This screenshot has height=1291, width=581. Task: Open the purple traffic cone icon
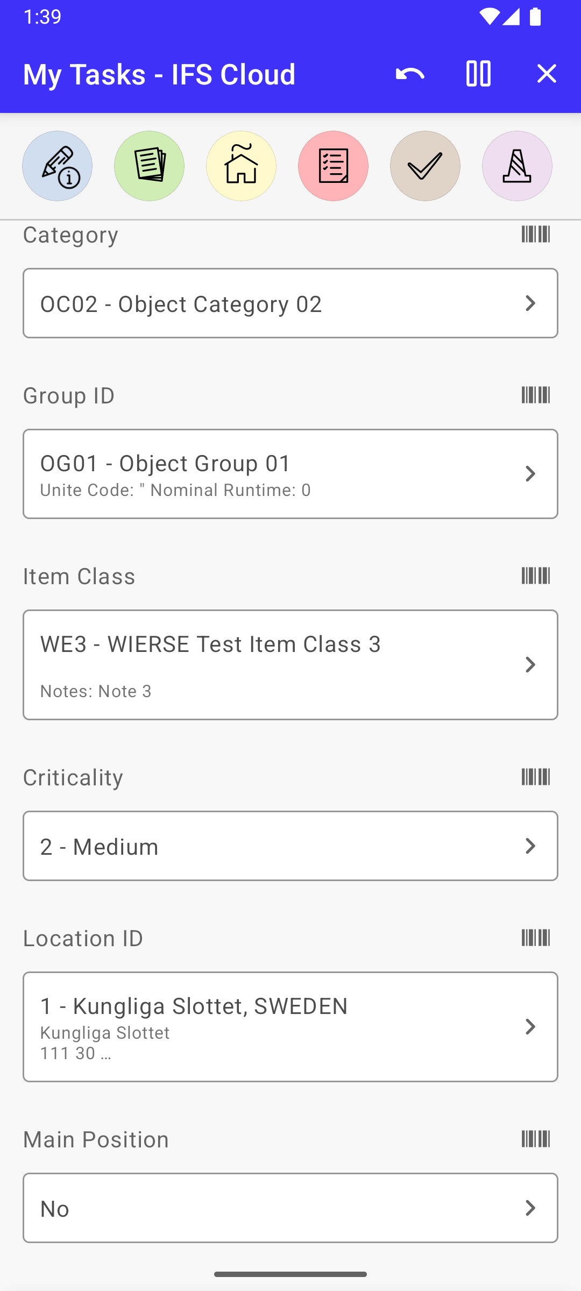[517, 166]
